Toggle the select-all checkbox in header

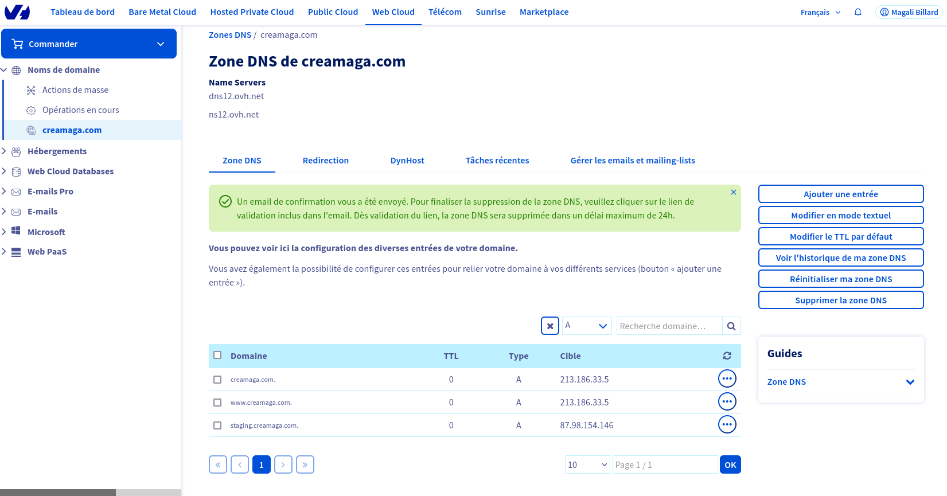pyautogui.click(x=217, y=356)
